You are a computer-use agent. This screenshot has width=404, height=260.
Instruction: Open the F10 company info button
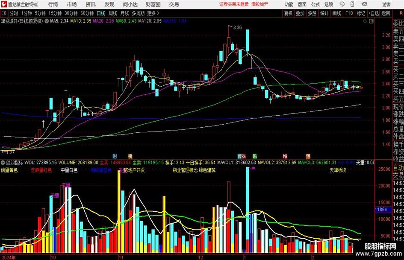349,13
